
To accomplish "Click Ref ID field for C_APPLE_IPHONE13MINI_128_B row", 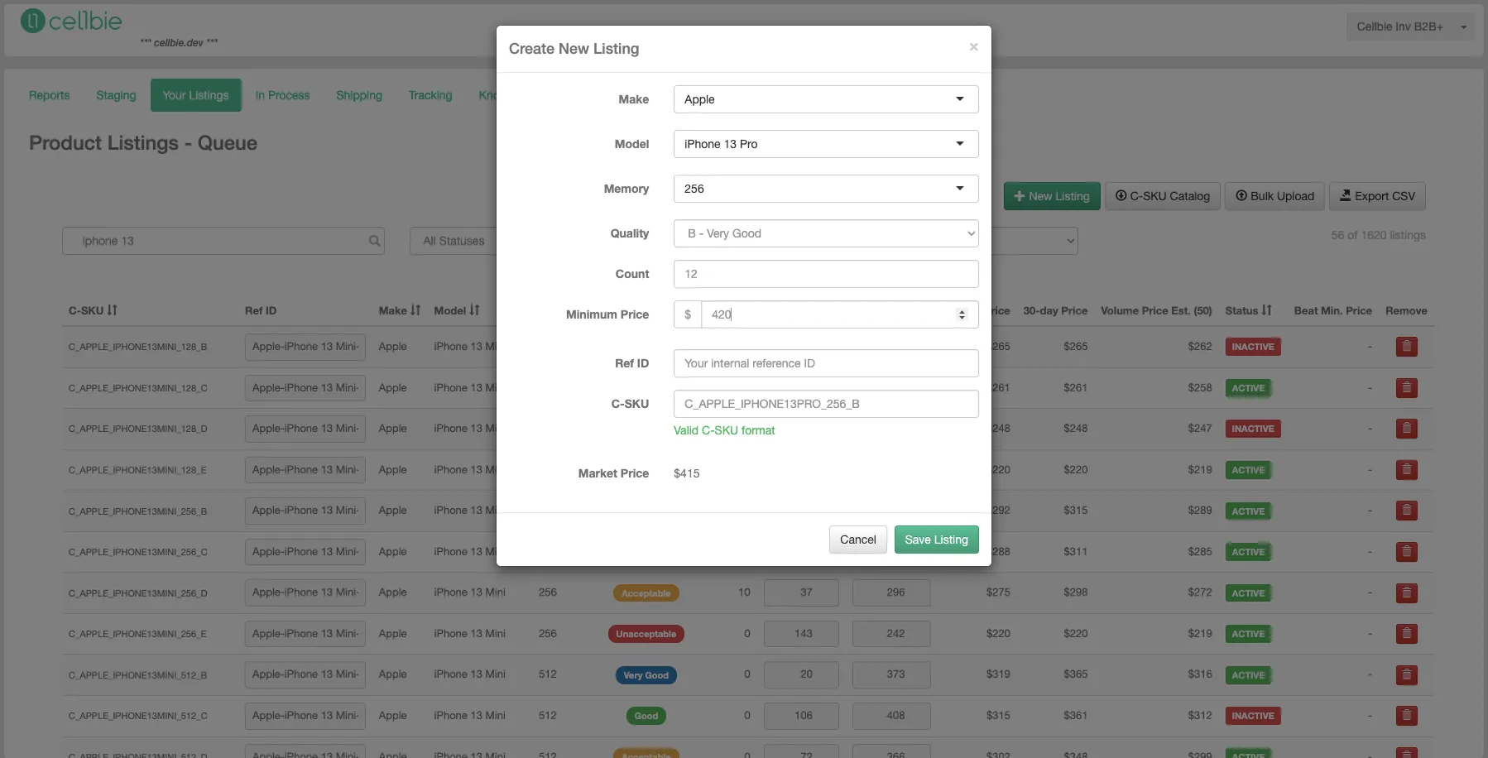I will click(x=305, y=347).
